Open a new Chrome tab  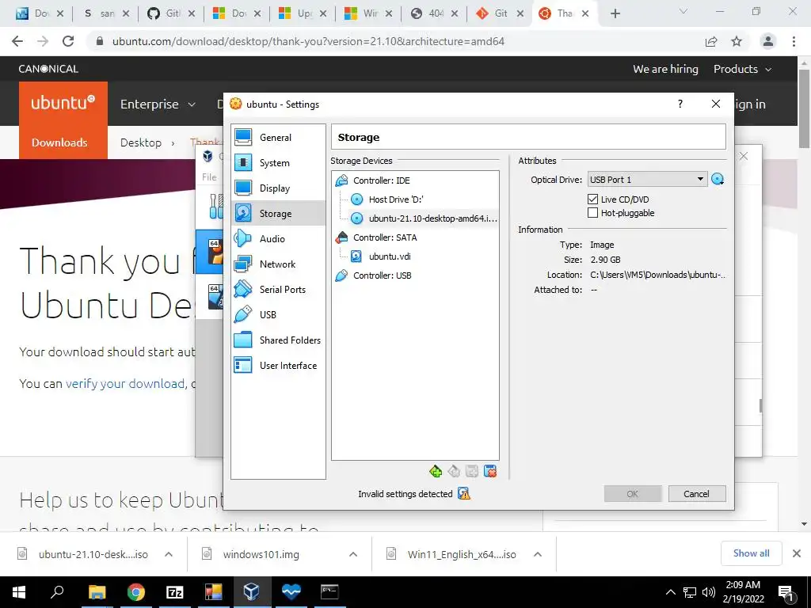(x=615, y=13)
